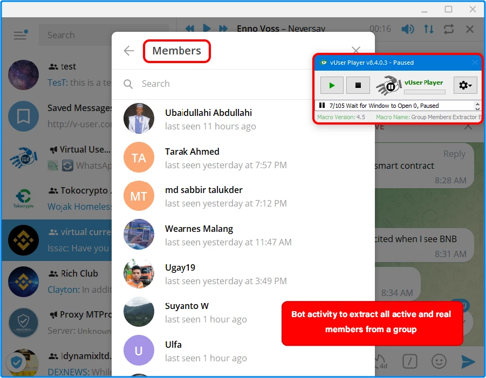Screen dimensions: 486x378
Task: Click TA avatar of Tarak Ahmed
Action: [x=139, y=157]
